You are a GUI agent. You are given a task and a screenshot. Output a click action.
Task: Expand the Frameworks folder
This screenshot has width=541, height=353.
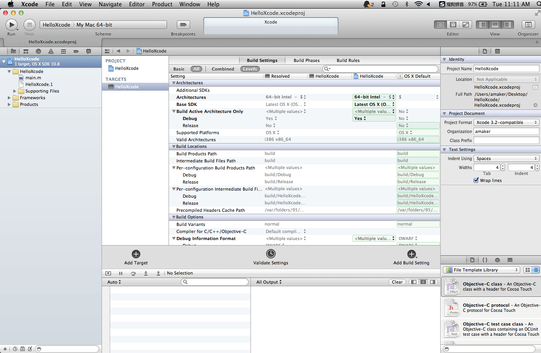point(9,98)
